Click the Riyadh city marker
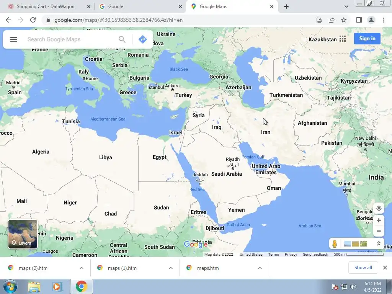This screenshot has width=392, height=294. click(x=233, y=168)
